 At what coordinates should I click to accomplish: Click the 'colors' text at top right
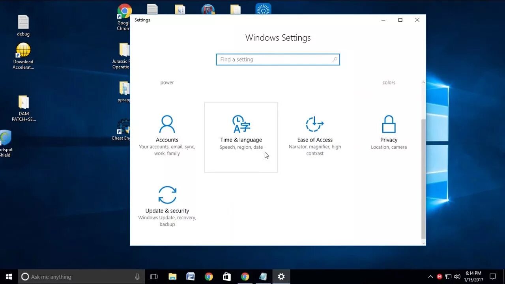389,82
